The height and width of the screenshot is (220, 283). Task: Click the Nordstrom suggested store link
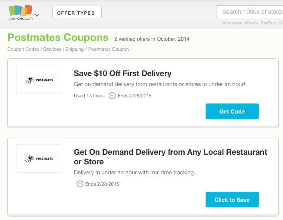(x=232, y=23)
